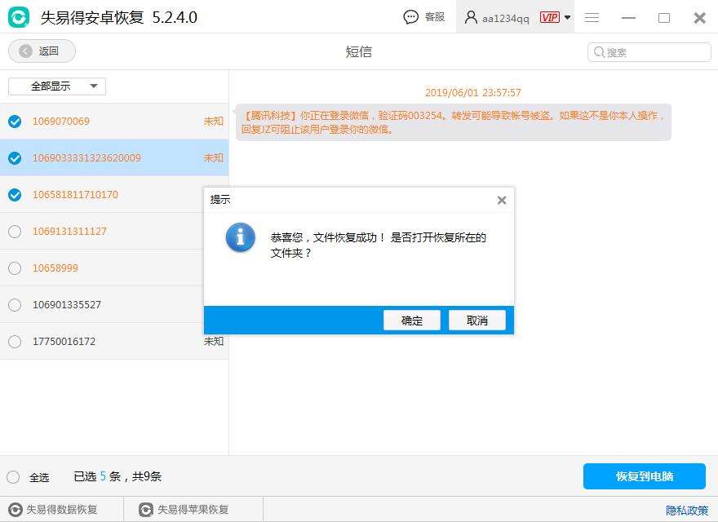Open the 1069131311127 message thread
The width and height of the screenshot is (718, 522).
(x=102, y=232)
